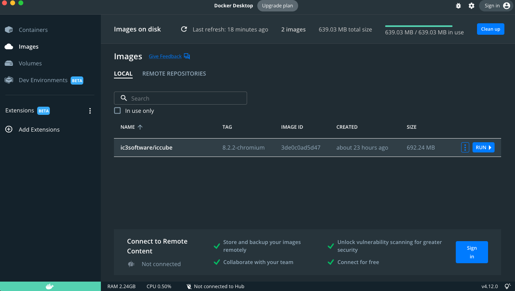Screen dimensions: 515x291
Task: Click the Extensions BETA heading
Action: coord(27,111)
